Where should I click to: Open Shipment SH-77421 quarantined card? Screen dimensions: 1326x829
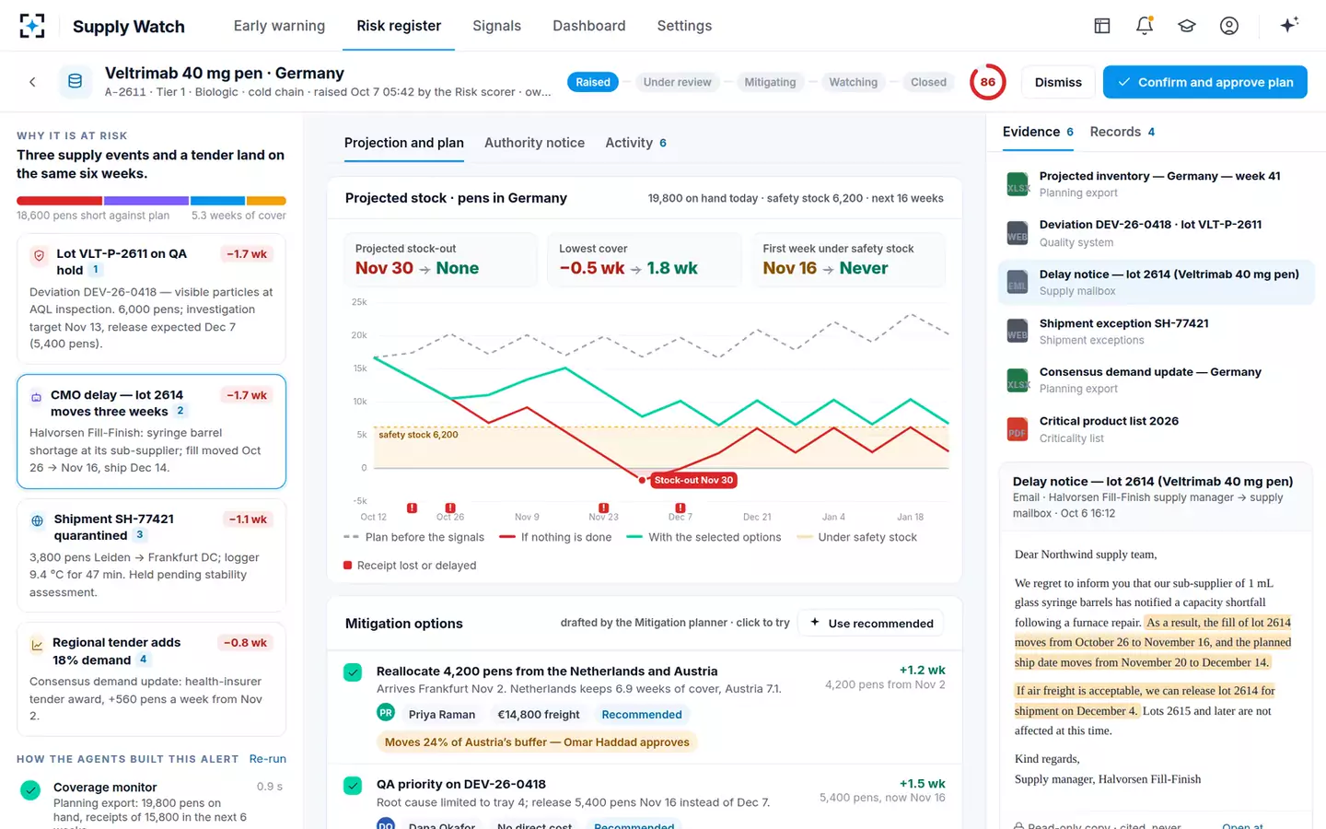(x=151, y=555)
